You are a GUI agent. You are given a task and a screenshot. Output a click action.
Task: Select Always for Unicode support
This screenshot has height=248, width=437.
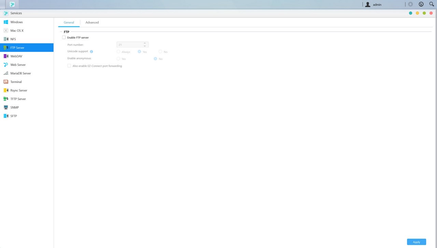[118, 52]
